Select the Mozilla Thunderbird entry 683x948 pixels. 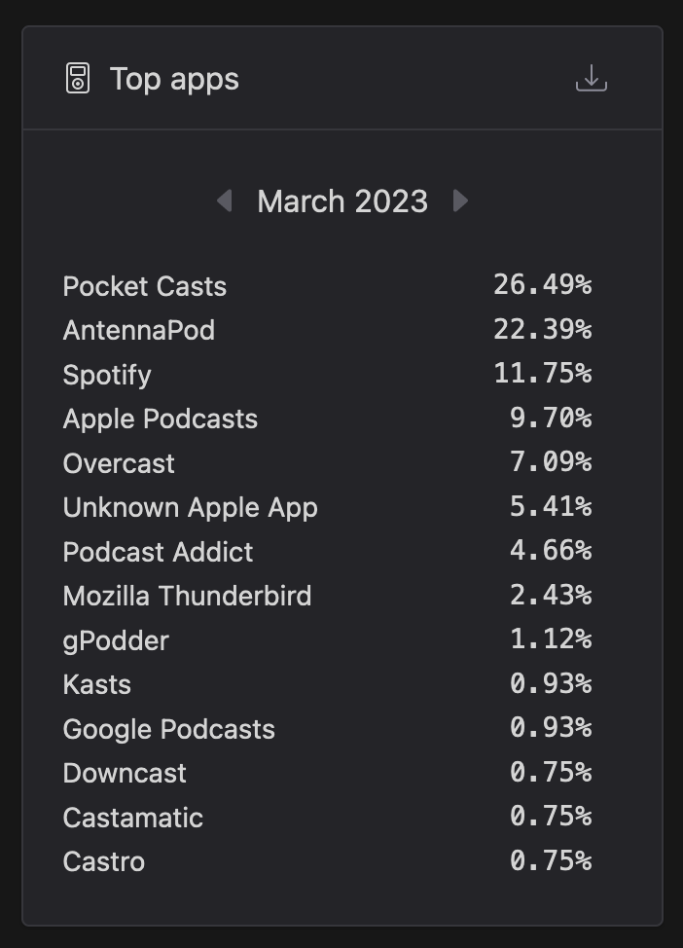(x=327, y=596)
